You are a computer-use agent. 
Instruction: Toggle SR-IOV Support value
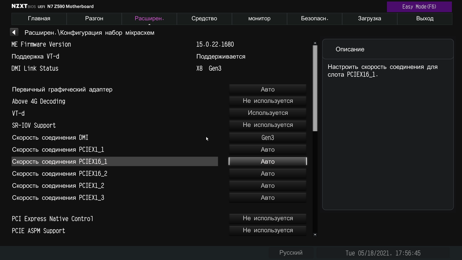click(x=267, y=125)
